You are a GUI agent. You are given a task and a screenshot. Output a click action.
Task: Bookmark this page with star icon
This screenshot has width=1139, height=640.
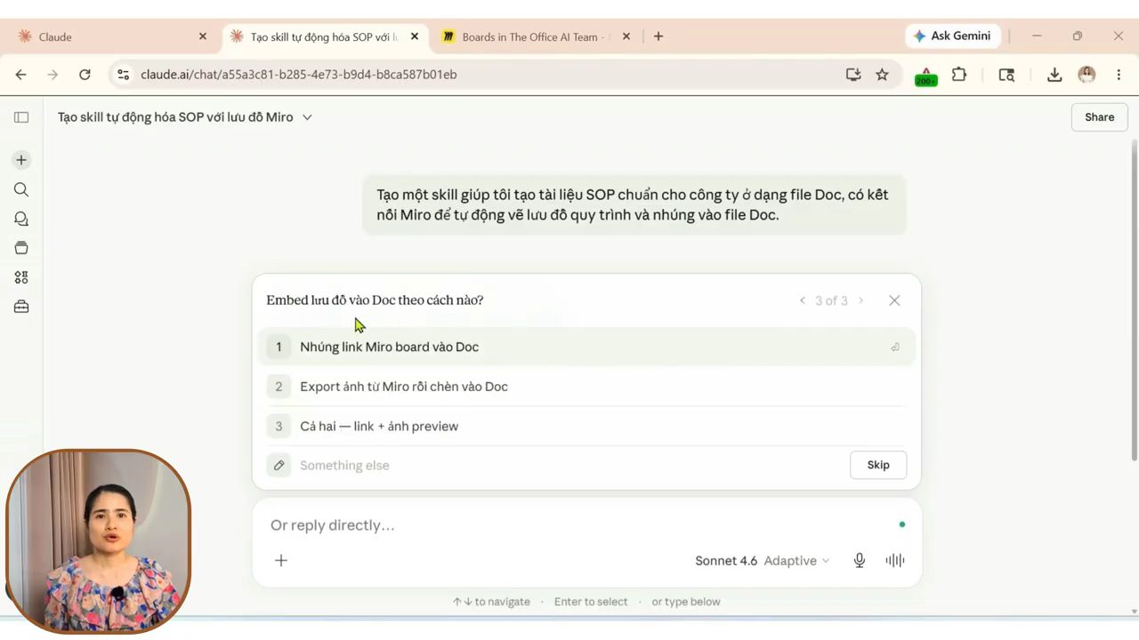pyautogui.click(x=882, y=75)
